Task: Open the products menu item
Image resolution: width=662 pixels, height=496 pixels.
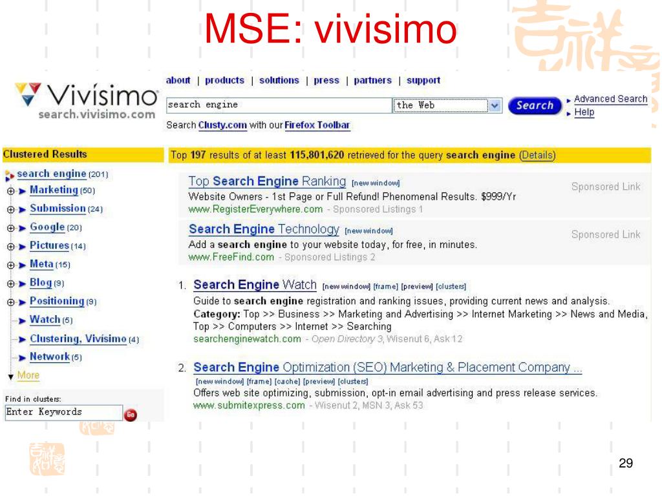Action: click(x=224, y=80)
